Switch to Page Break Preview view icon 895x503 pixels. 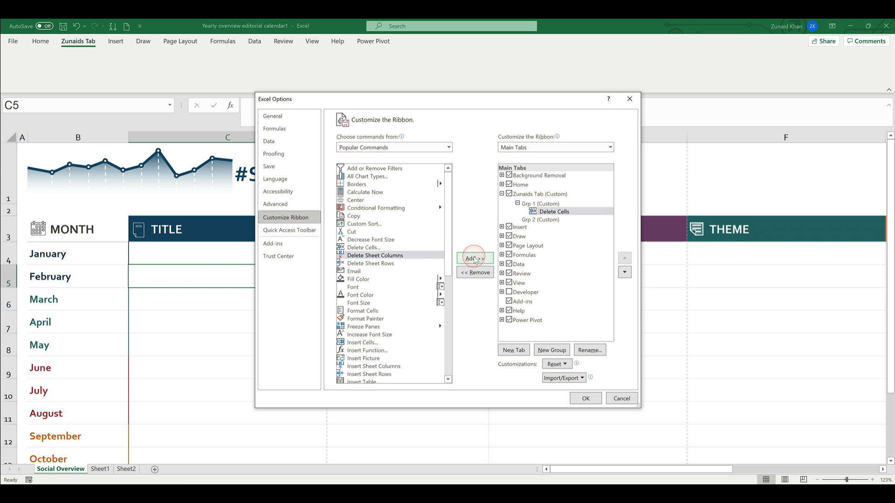pos(803,479)
